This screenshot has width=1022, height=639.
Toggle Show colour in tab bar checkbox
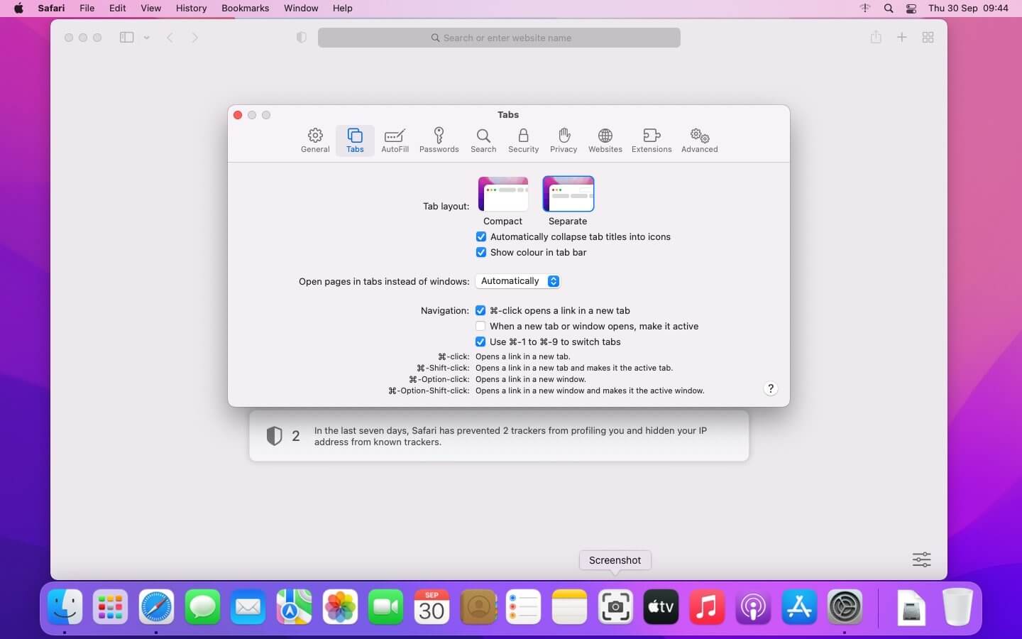point(481,252)
